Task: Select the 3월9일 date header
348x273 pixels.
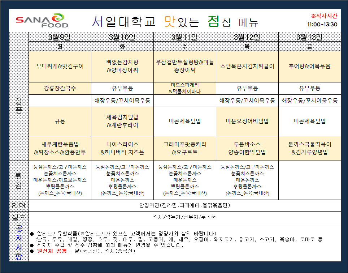Action: point(60,37)
